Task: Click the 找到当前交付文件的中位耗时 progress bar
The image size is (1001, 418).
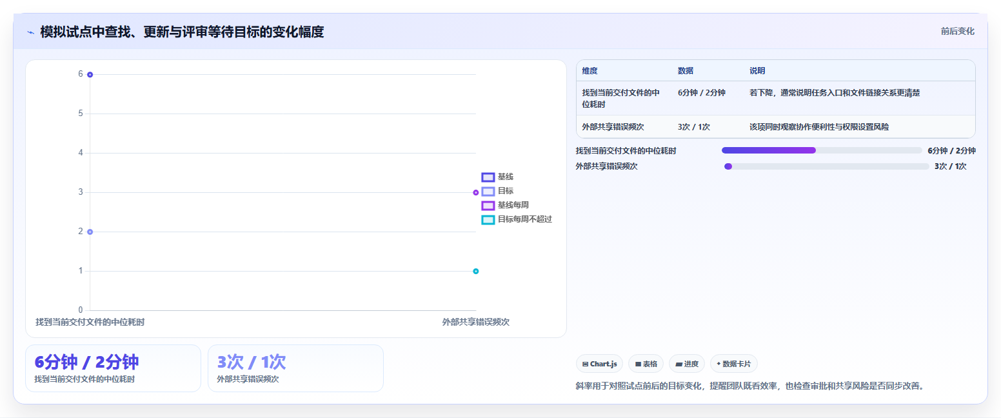Action: 822,150
